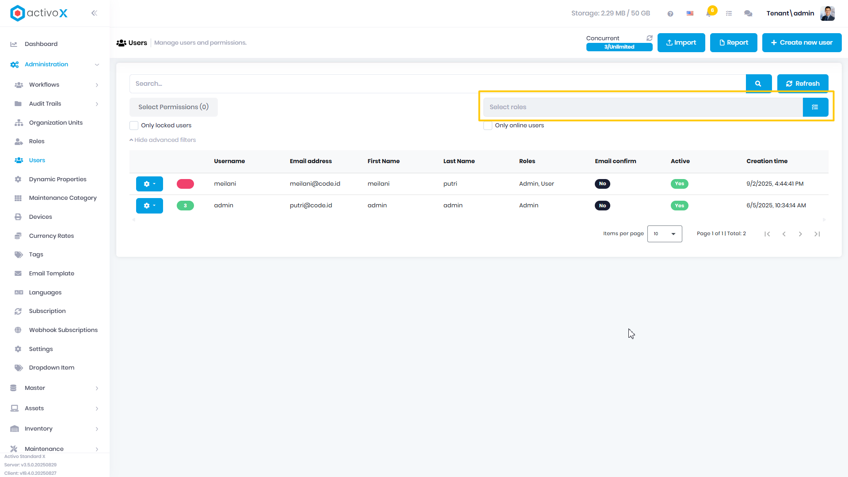
Task: Click the admin profile avatar
Action: pyautogui.click(x=827, y=13)
